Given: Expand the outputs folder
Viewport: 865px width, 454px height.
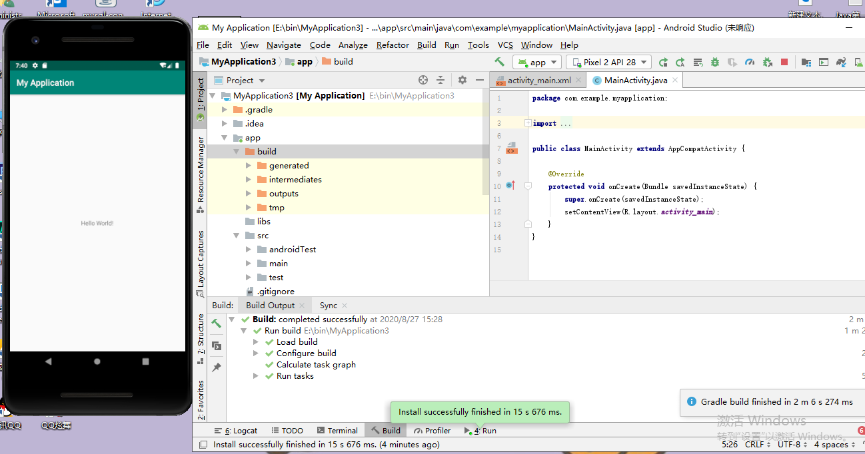Looking at the screenshot, I should click(x=249, y=193).
